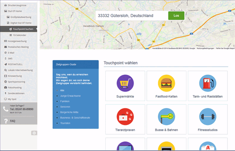Click the magnifier icon beside Lokale Internetwerbung
The height and width of the screenshot is (151, 235).
tap(5, 70)
